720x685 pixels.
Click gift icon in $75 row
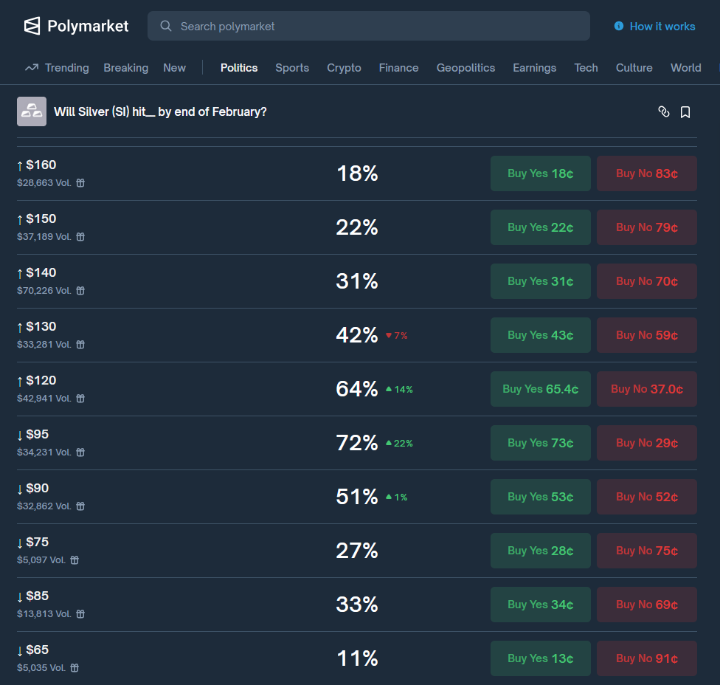click(75, 560)
